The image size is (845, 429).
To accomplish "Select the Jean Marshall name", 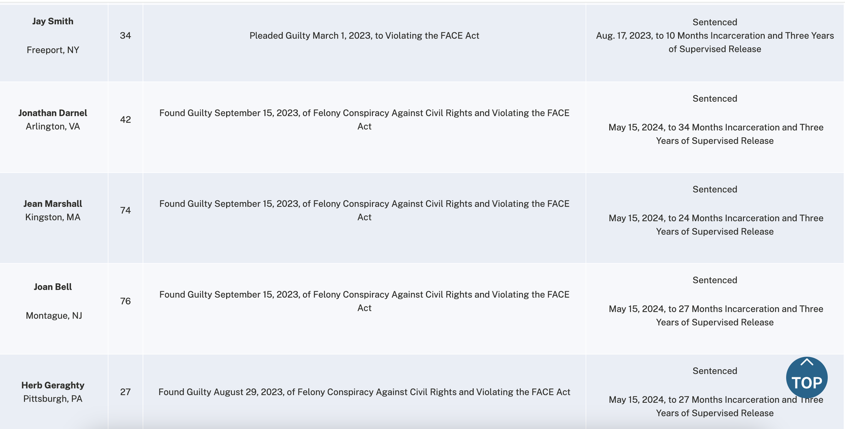I will [x=53, y=204].
